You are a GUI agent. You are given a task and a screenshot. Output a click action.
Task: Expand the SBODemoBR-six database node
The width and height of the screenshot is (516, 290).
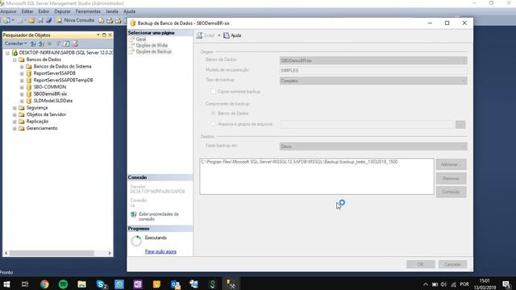point(22,94)
